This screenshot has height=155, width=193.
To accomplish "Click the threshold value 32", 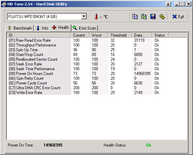I will pyautogui.click(x=112, y=40).
